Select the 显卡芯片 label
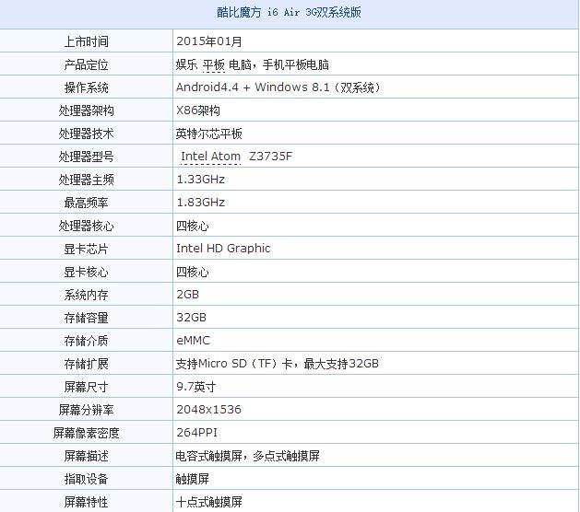 pos(86,249)
